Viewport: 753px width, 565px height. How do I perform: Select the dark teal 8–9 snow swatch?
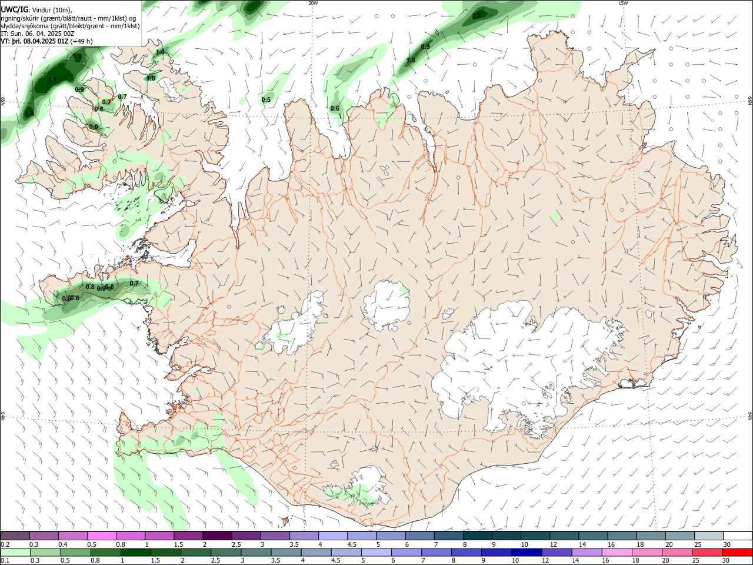(477, 536)
